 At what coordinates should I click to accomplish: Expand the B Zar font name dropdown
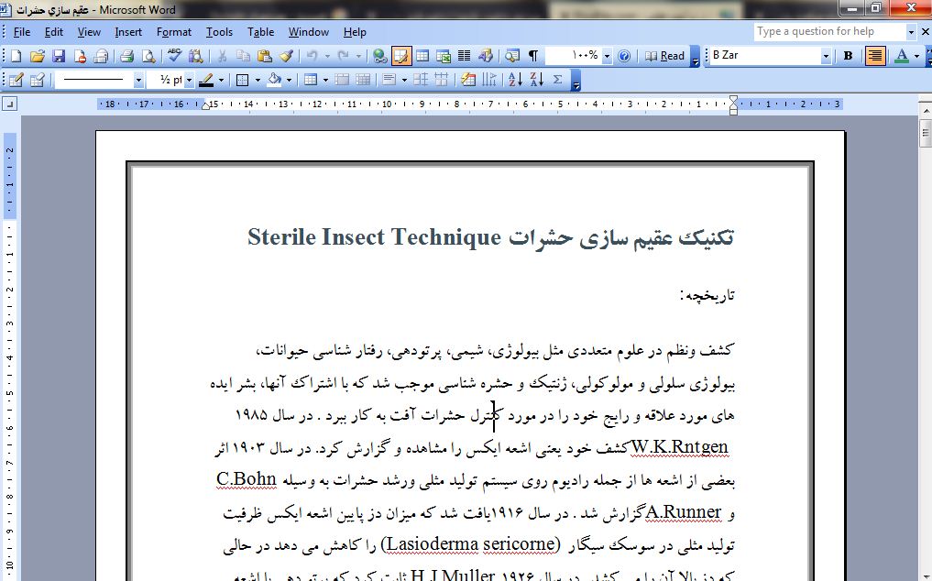[826, 56]
